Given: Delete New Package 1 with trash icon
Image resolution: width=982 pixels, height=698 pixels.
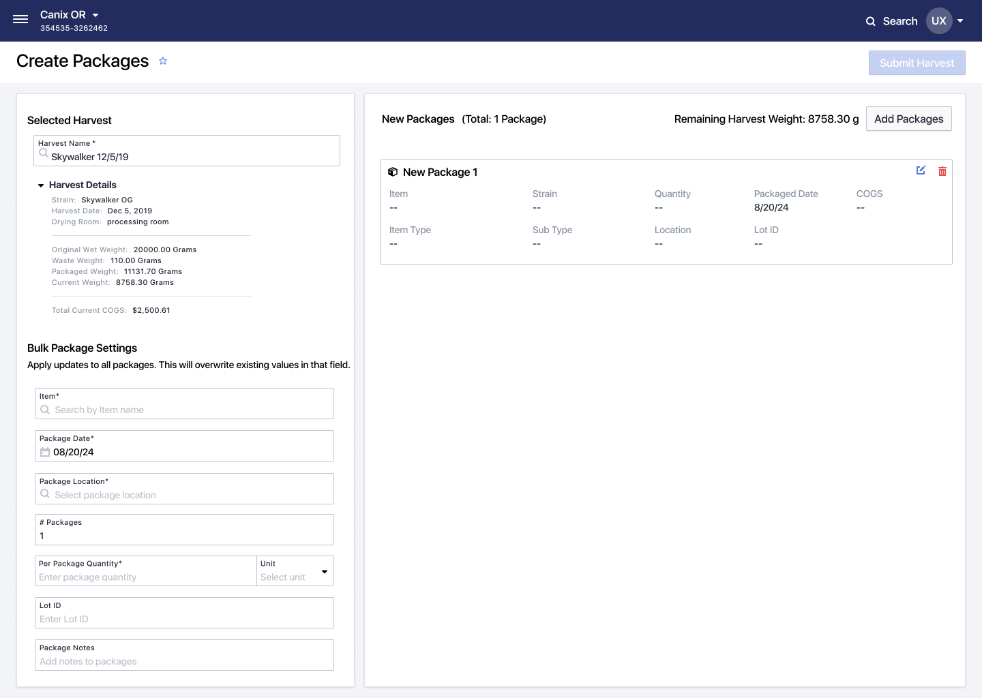Looking at the screenshot, I should (942, 171).
